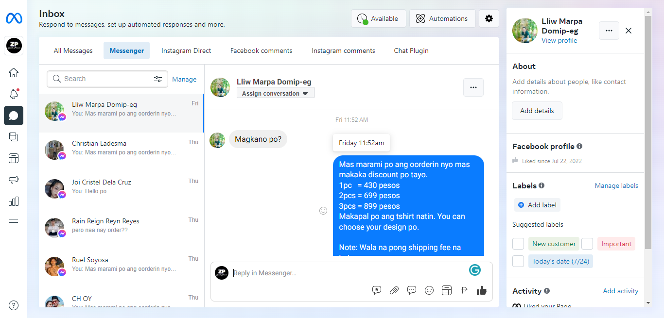Image resolution: width=664 pixels, height=318 pixels.
Task: Open CH OY conversation
Action: [x=122, y=298]
